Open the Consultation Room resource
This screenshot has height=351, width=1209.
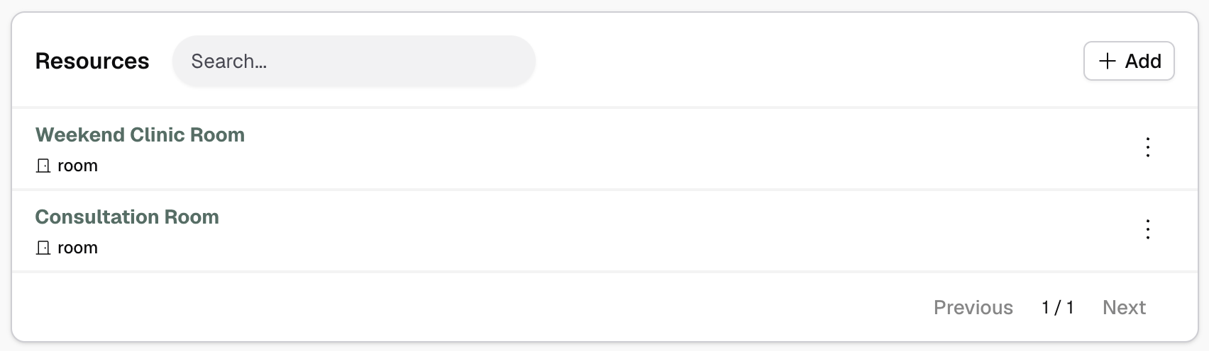[x=127, y=217]
